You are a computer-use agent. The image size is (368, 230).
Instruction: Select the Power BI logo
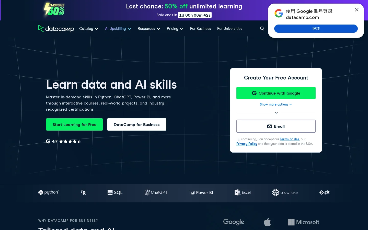201,192
